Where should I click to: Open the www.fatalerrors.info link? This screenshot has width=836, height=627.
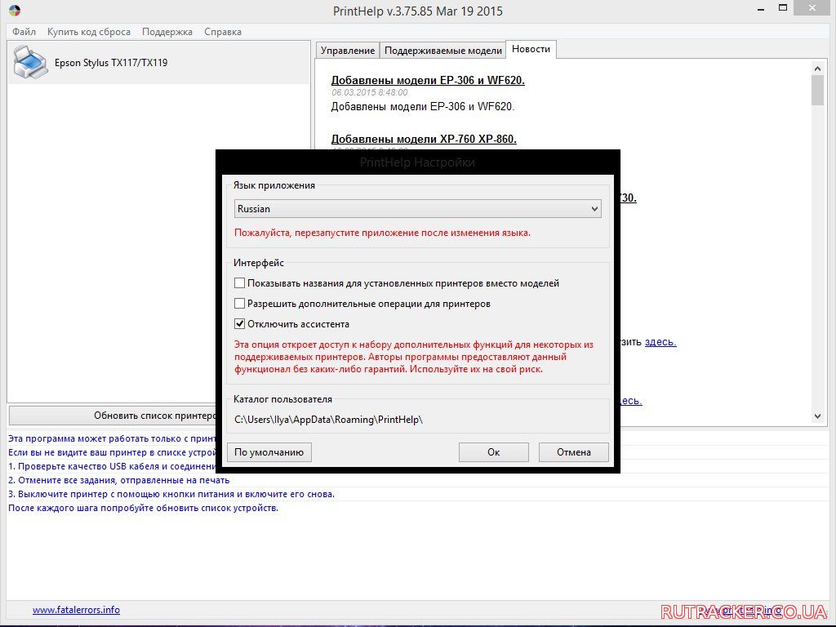point(76,610)
